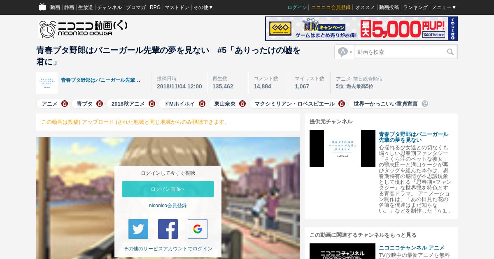Open the search type selector A dropdown

(x=345, y=52)
